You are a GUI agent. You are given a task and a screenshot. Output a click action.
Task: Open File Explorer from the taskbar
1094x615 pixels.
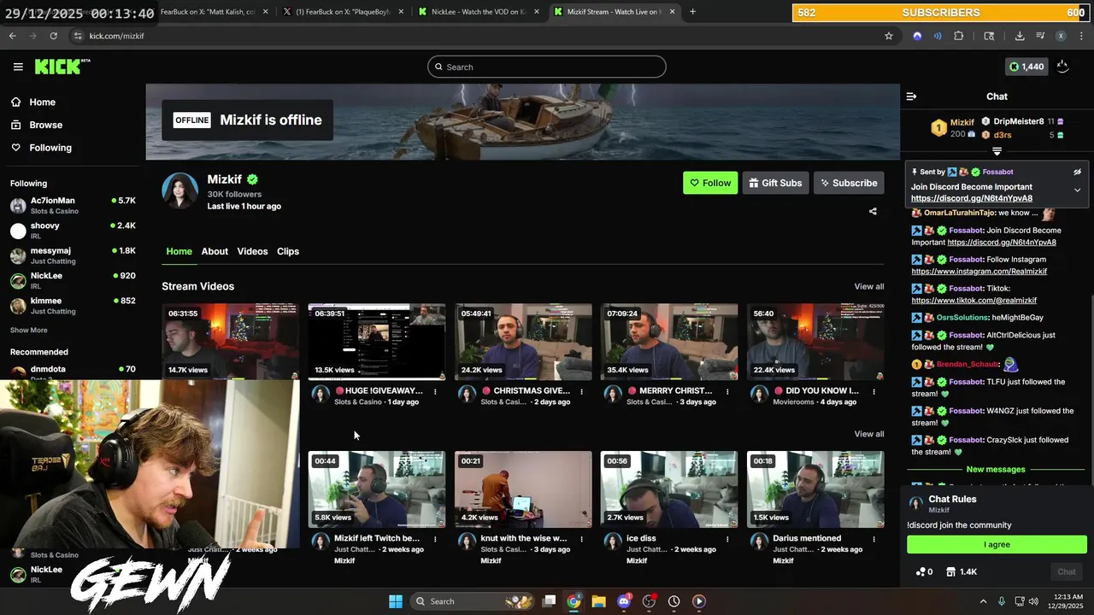[x=598, y=601]
